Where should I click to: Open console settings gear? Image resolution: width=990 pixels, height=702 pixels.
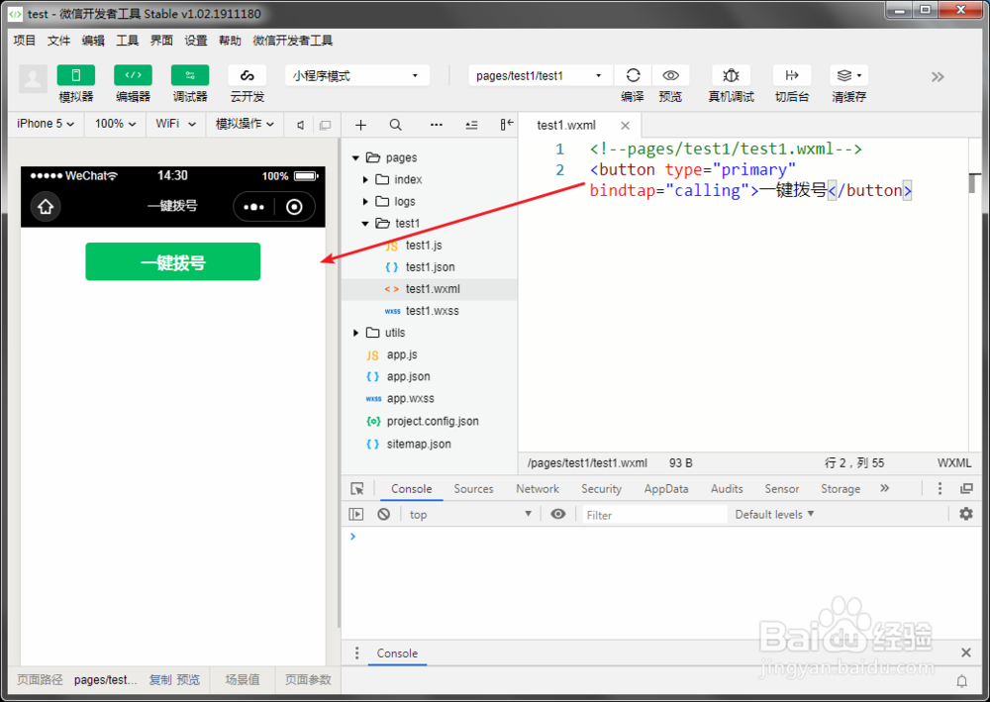click(x=966, y=514)
